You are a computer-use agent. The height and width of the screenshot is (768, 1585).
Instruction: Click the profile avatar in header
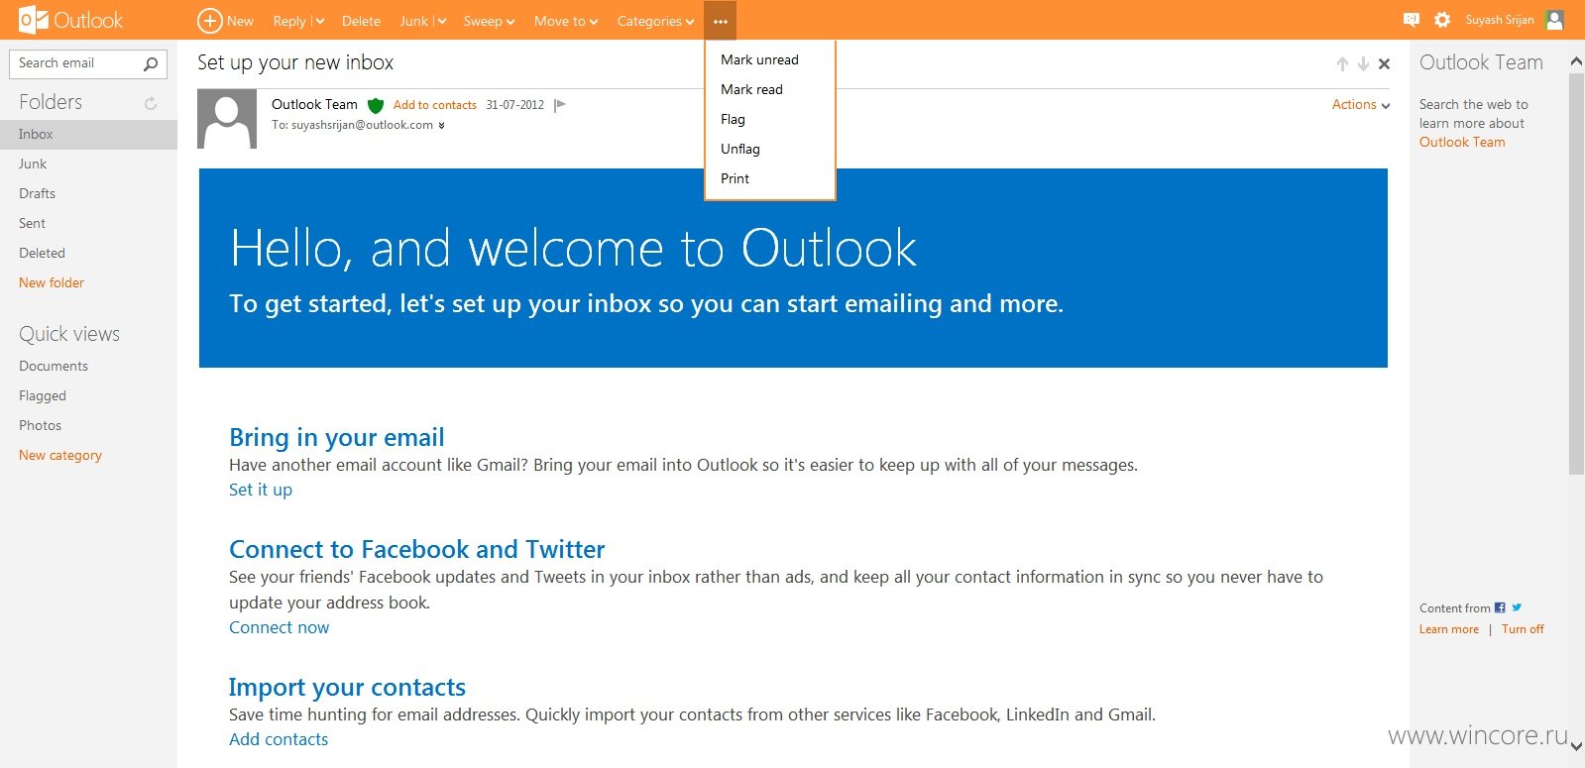coord(1554,20)
